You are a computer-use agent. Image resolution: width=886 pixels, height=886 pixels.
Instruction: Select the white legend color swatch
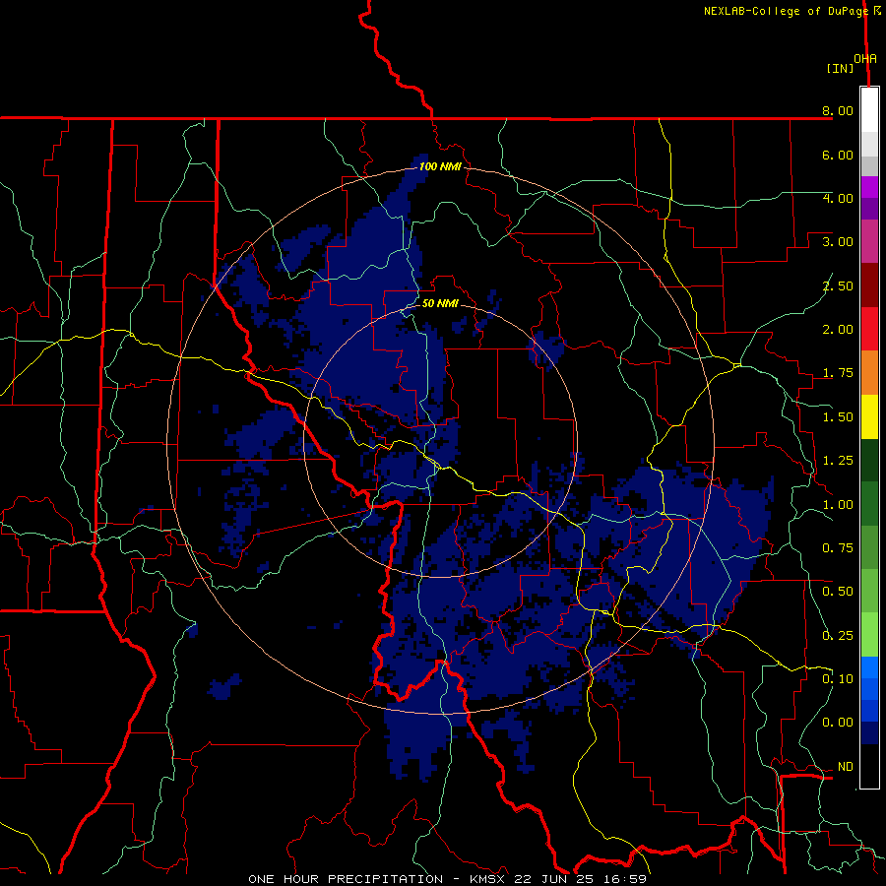869,110
